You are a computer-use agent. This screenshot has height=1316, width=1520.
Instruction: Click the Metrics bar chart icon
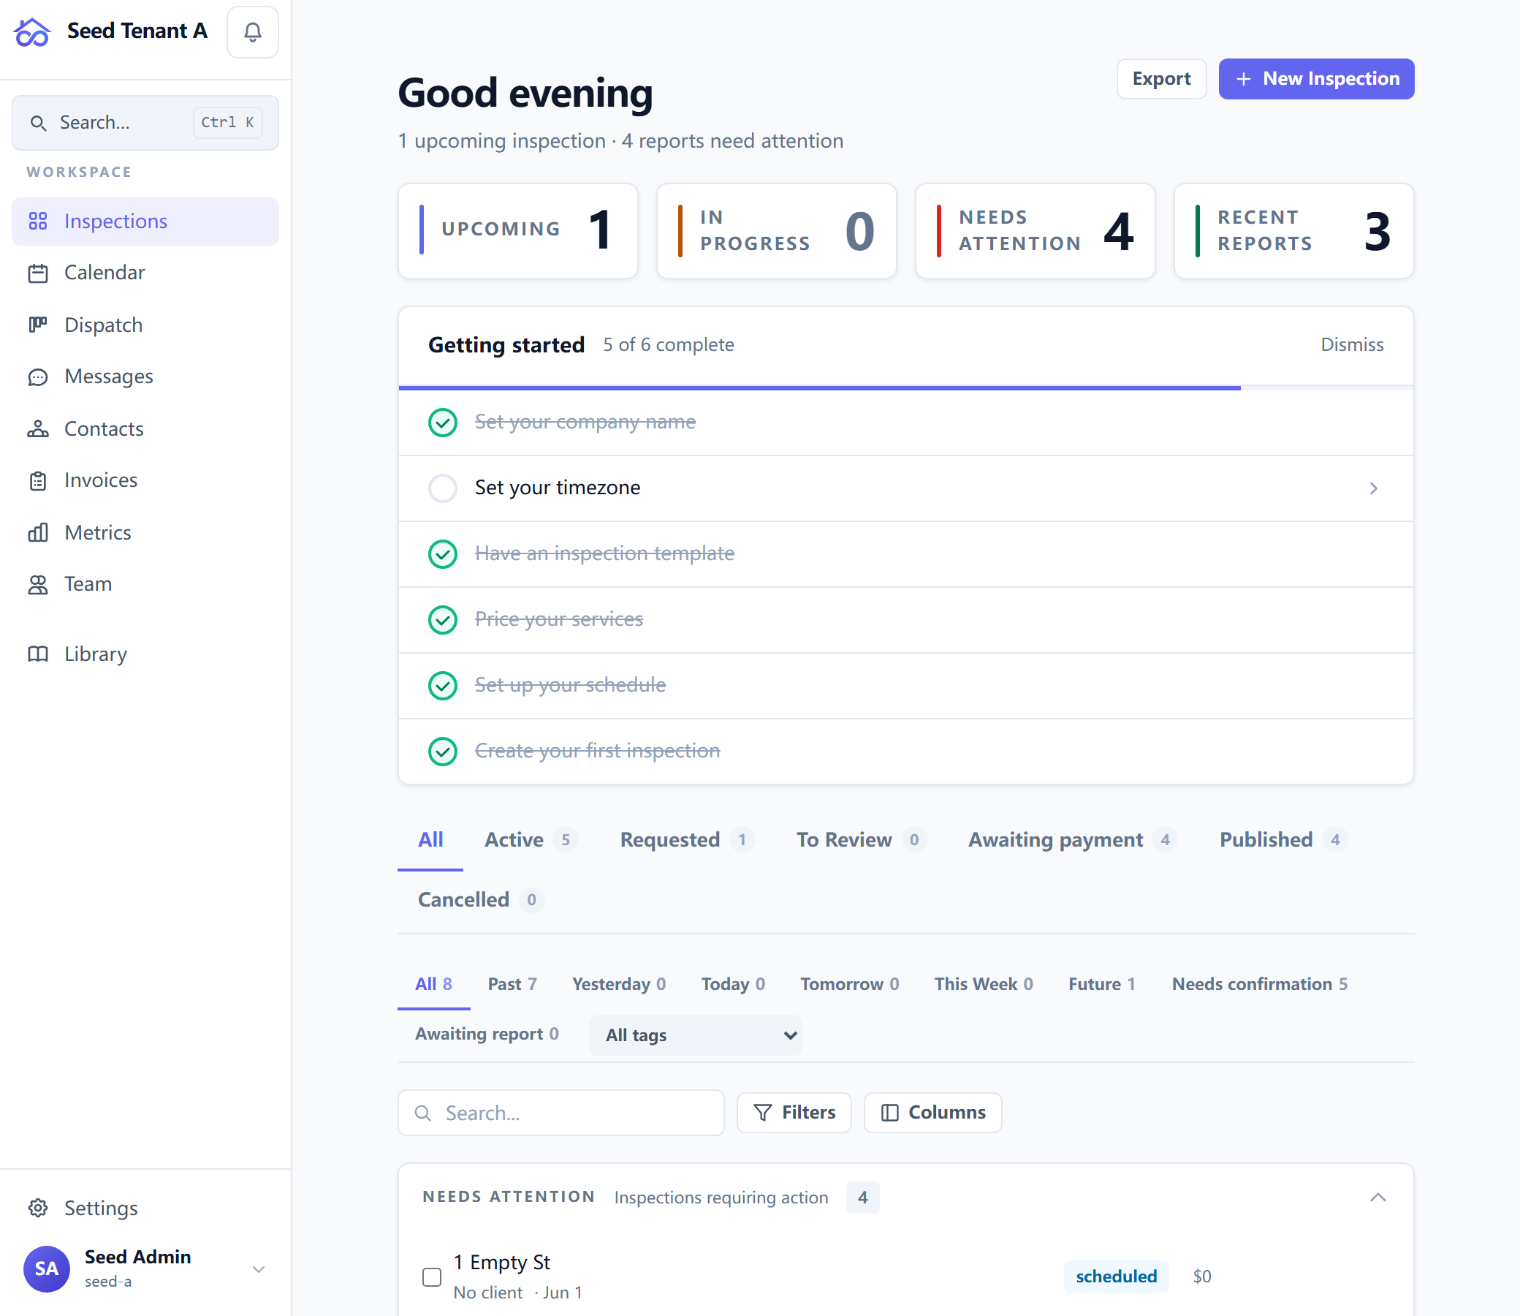point(37,532)
